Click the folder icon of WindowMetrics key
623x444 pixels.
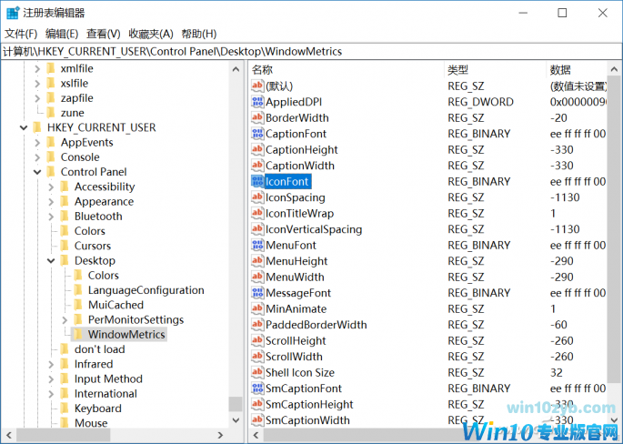(x=78, y=334)
